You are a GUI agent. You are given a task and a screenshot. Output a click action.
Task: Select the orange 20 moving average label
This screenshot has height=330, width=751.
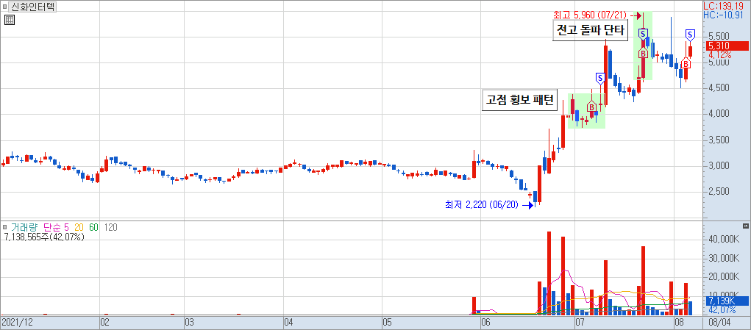coord(79,227)
